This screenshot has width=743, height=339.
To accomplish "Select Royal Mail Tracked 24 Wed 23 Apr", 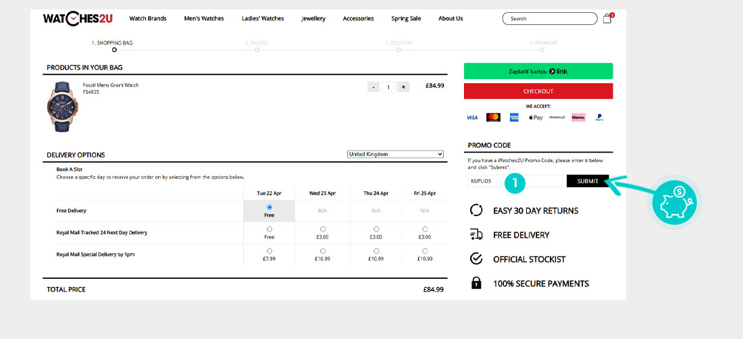I will pos(323,229).
